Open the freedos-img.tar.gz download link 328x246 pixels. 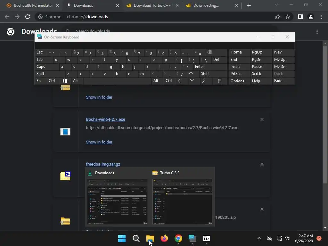[x=103, y=164]
